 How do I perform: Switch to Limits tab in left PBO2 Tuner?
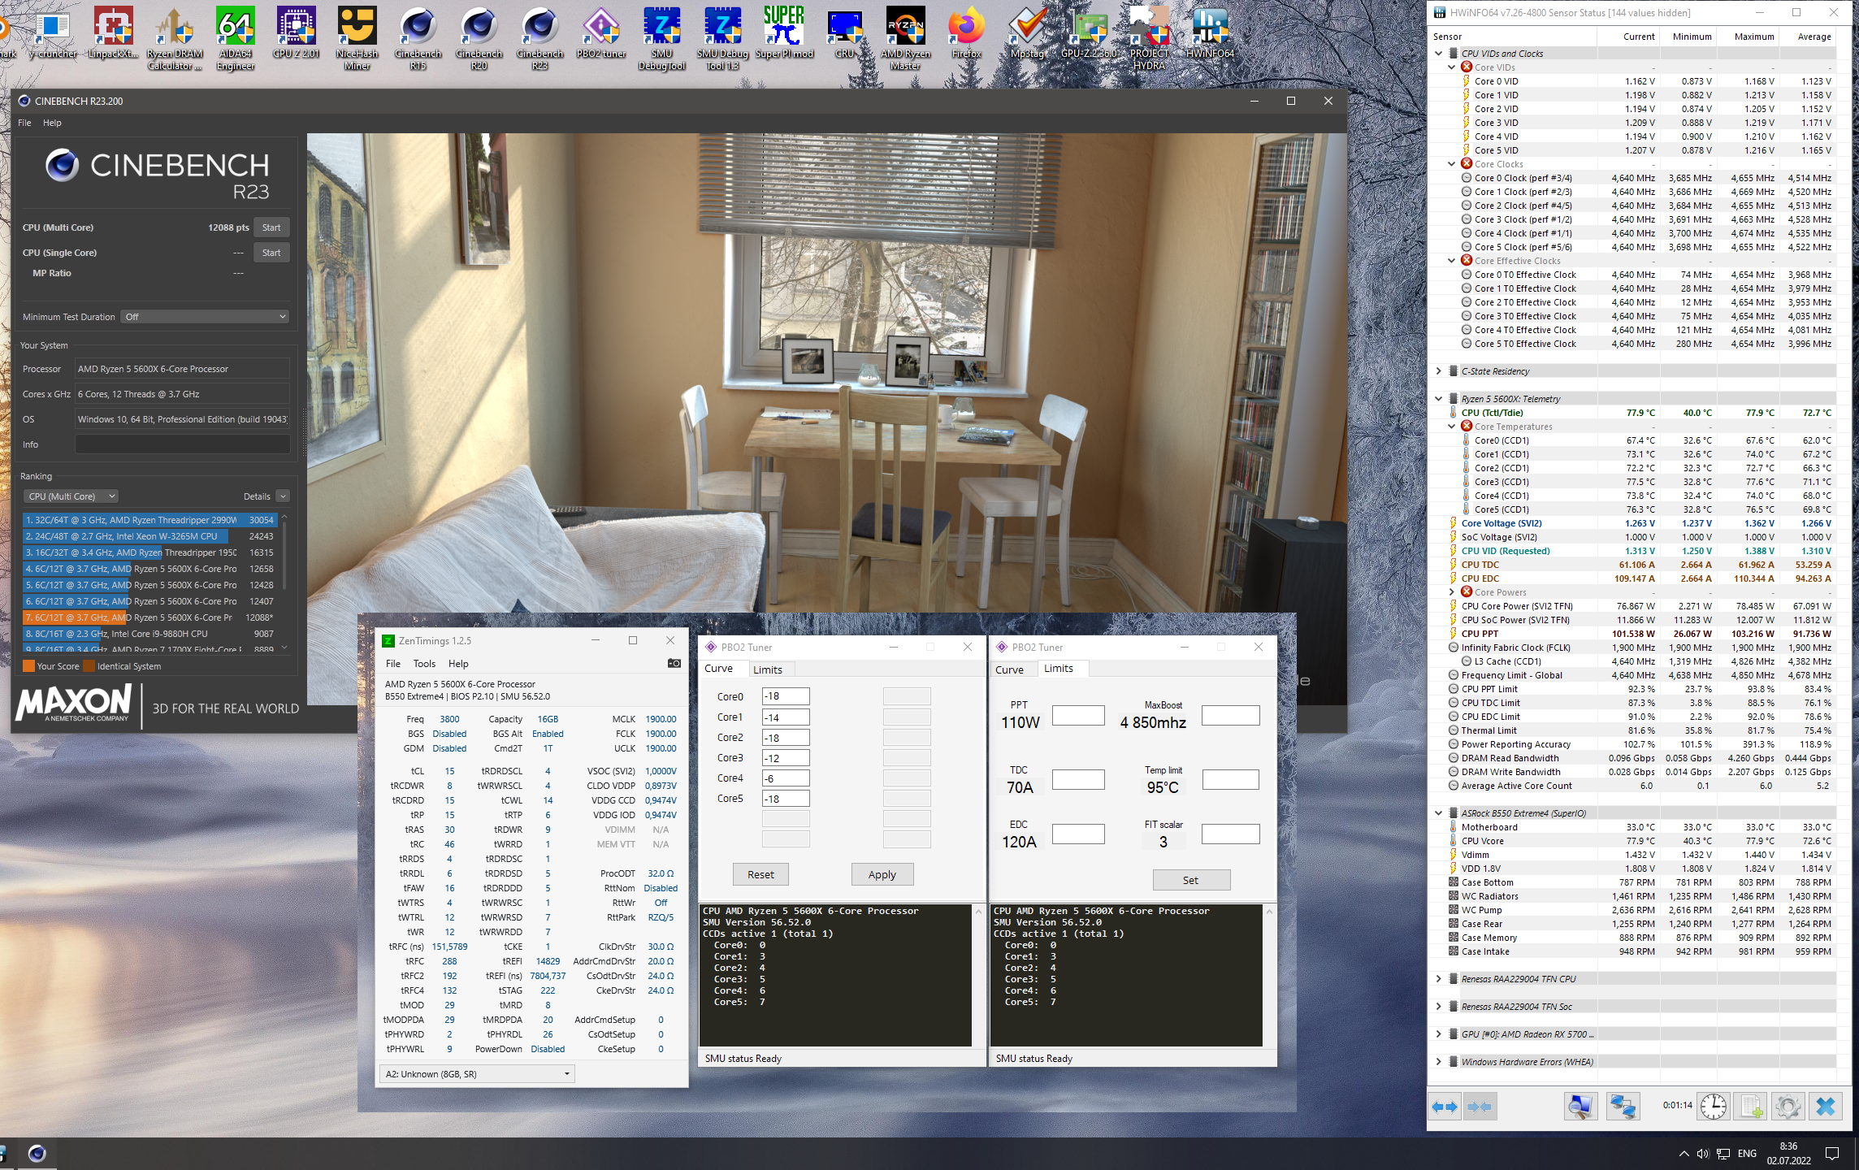coord(767,669)
